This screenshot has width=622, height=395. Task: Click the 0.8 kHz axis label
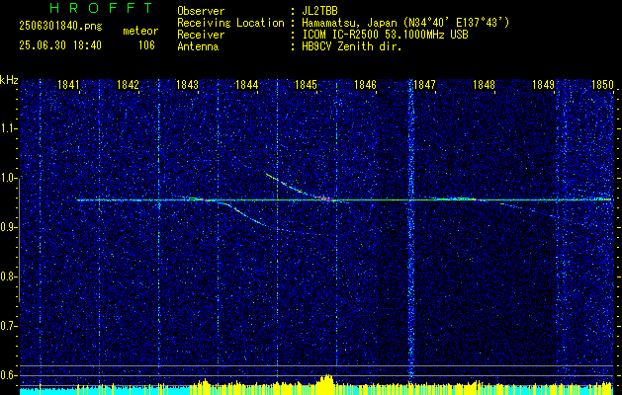pos(7,276)
